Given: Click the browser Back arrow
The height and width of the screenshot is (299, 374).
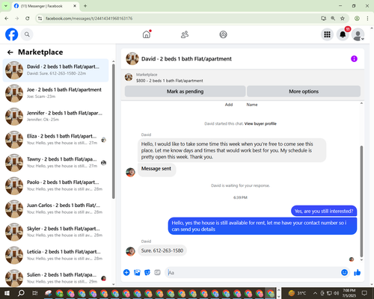Looking at the screenshot, I should tap(7, 18).
